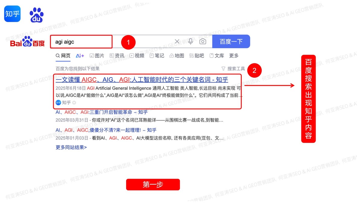Expand the 更多 tab menu
The height and width of the screenshot is (204, 362).
click(234, 56)
